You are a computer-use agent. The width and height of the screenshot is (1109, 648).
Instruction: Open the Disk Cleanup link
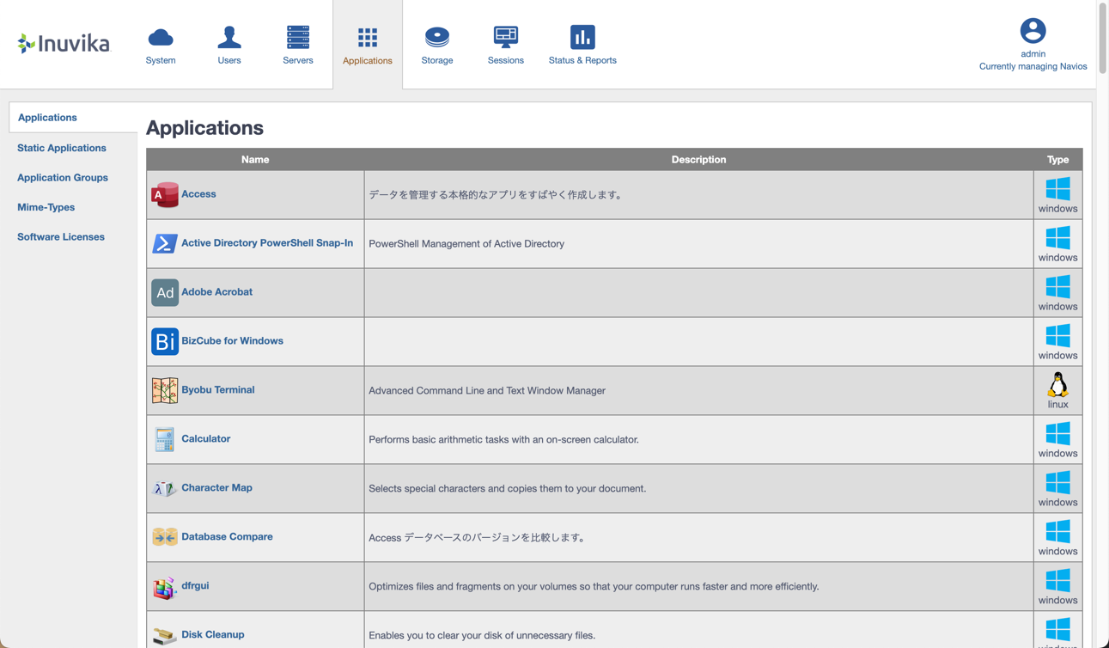pyautogui.click(x=213, y=635)
